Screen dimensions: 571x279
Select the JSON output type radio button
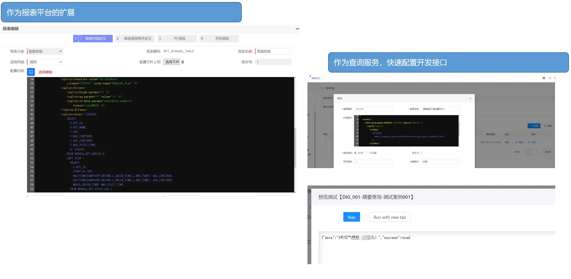(355, 153)
